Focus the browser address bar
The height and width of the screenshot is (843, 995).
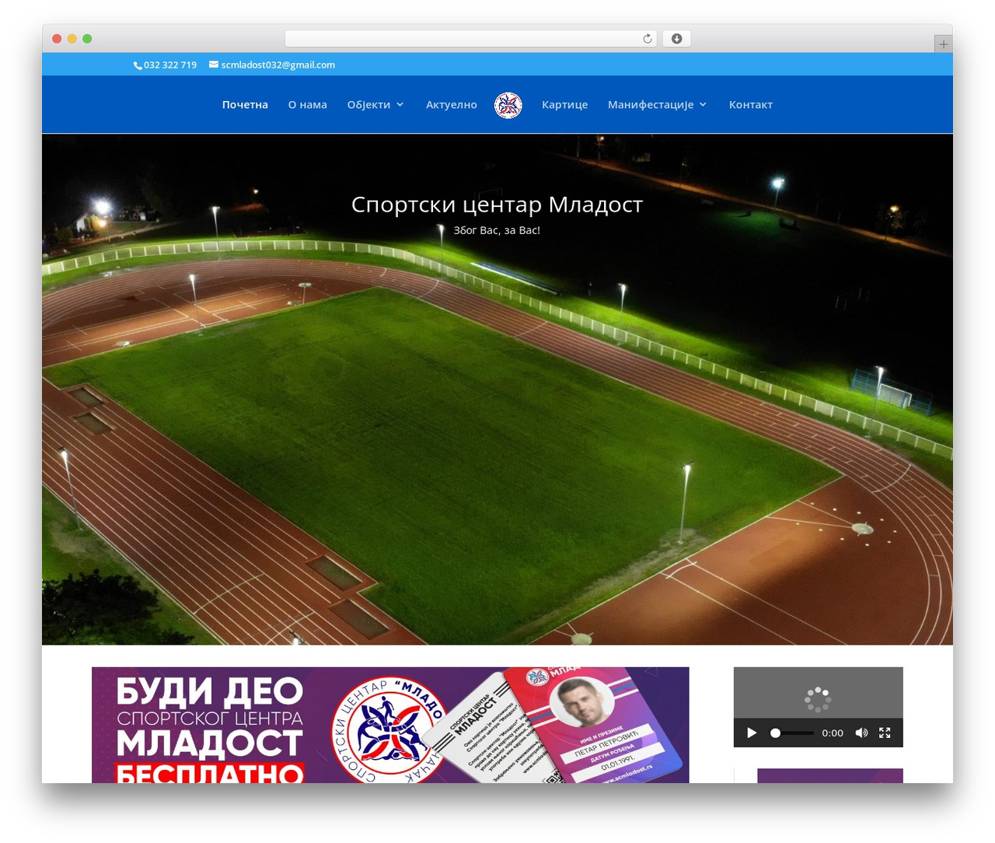[471, 39]
